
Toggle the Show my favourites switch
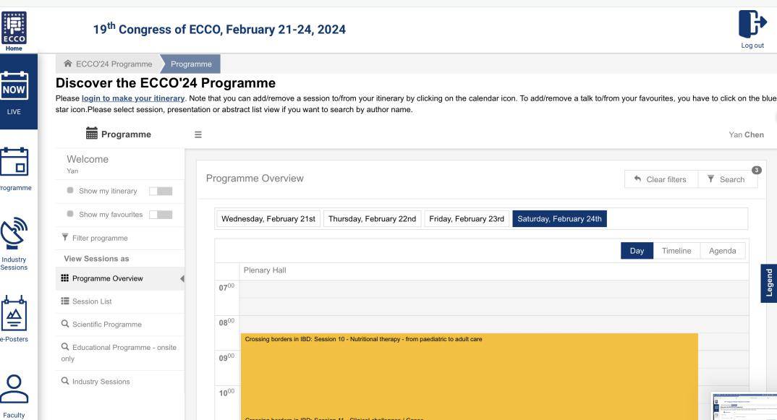pos(161,215)
